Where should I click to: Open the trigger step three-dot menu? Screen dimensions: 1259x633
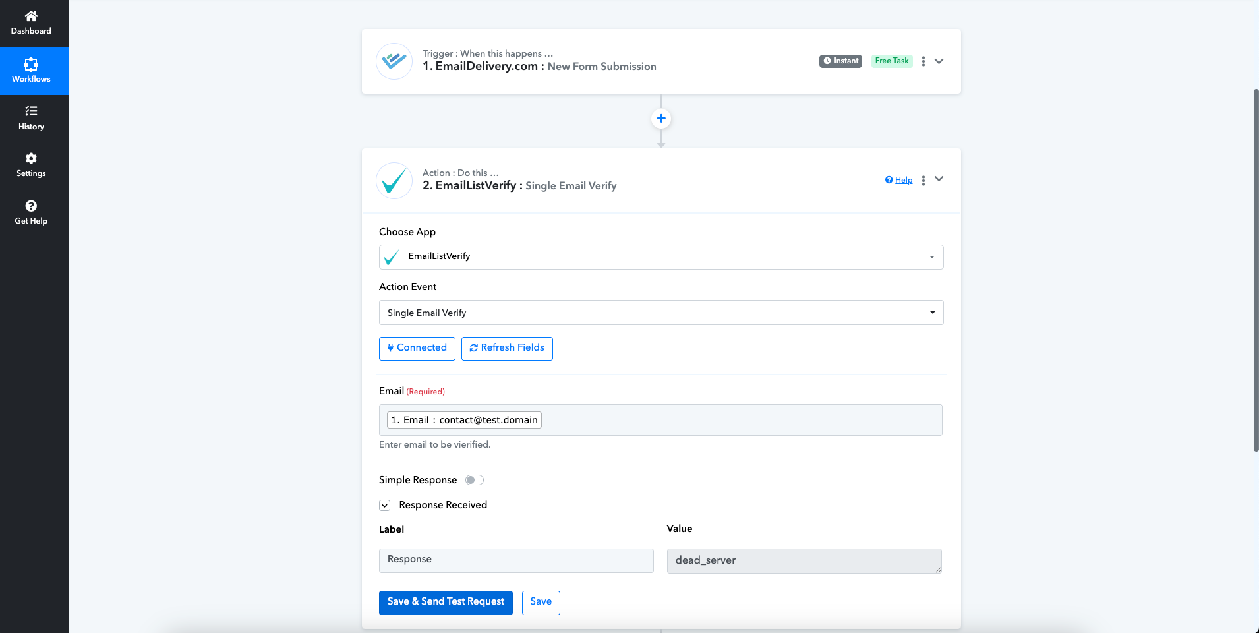click(923, 61)
